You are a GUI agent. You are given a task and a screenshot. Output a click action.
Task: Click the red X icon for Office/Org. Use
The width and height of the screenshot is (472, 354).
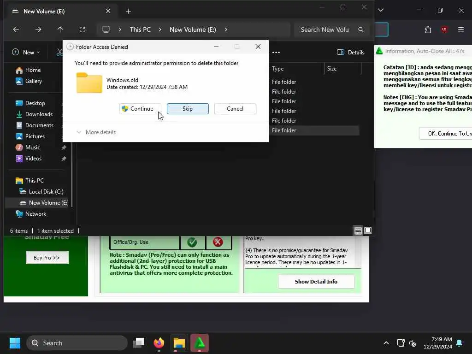click(218, 242)
